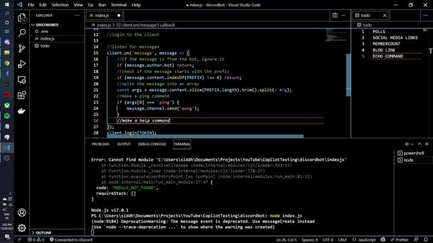This screenshot has width=433, height=243.
Task: Select the index.js editor tab
Action: (104, 16)
